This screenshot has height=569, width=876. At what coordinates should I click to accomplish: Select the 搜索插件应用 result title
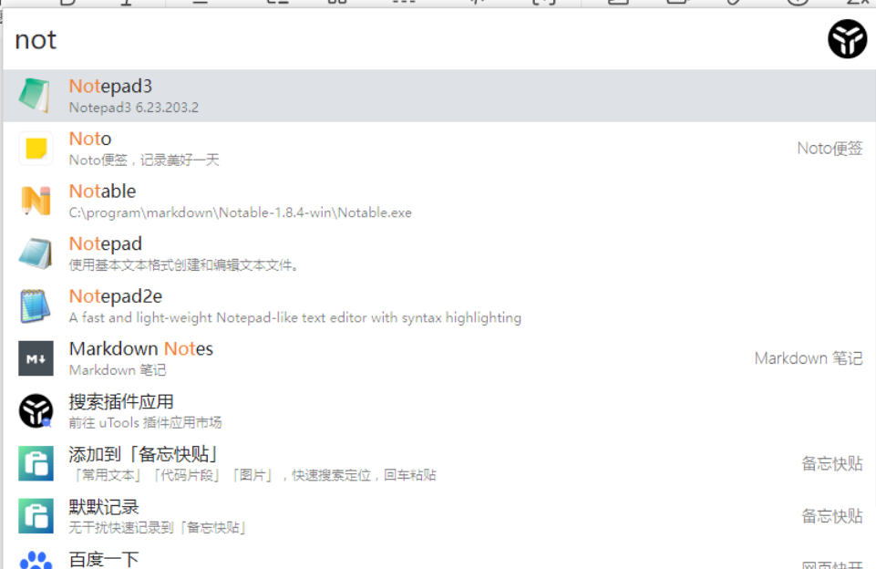coord(121,401)
